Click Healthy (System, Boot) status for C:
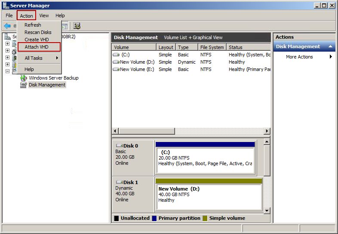The width and height of the screenshot is (338, 234). [249, 55]
